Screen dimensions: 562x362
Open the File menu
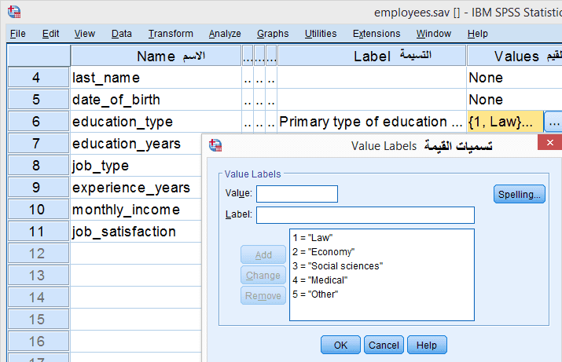tap(18, 34)
